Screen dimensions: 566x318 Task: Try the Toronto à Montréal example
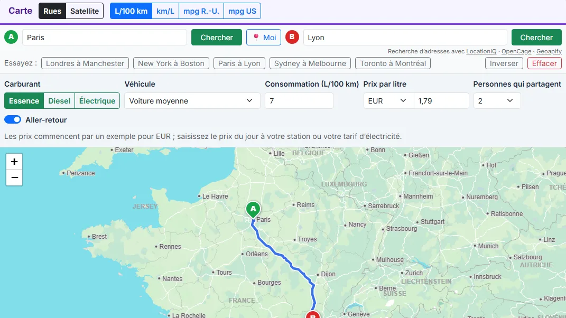(393, 63)
